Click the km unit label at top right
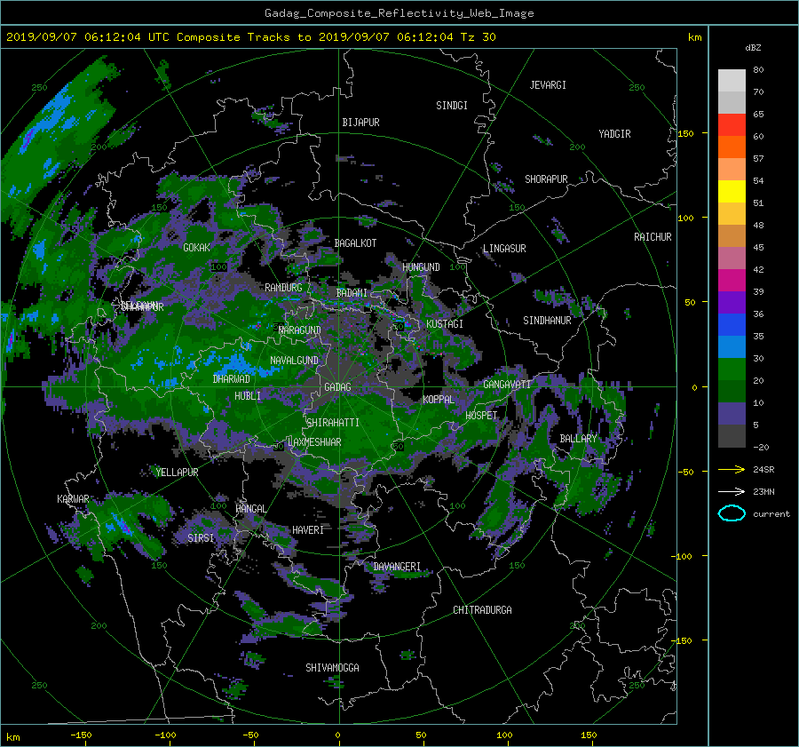Image resolution: width=799 pixels, height=747 pixels. pyautogui.click(x=694, y=37)
